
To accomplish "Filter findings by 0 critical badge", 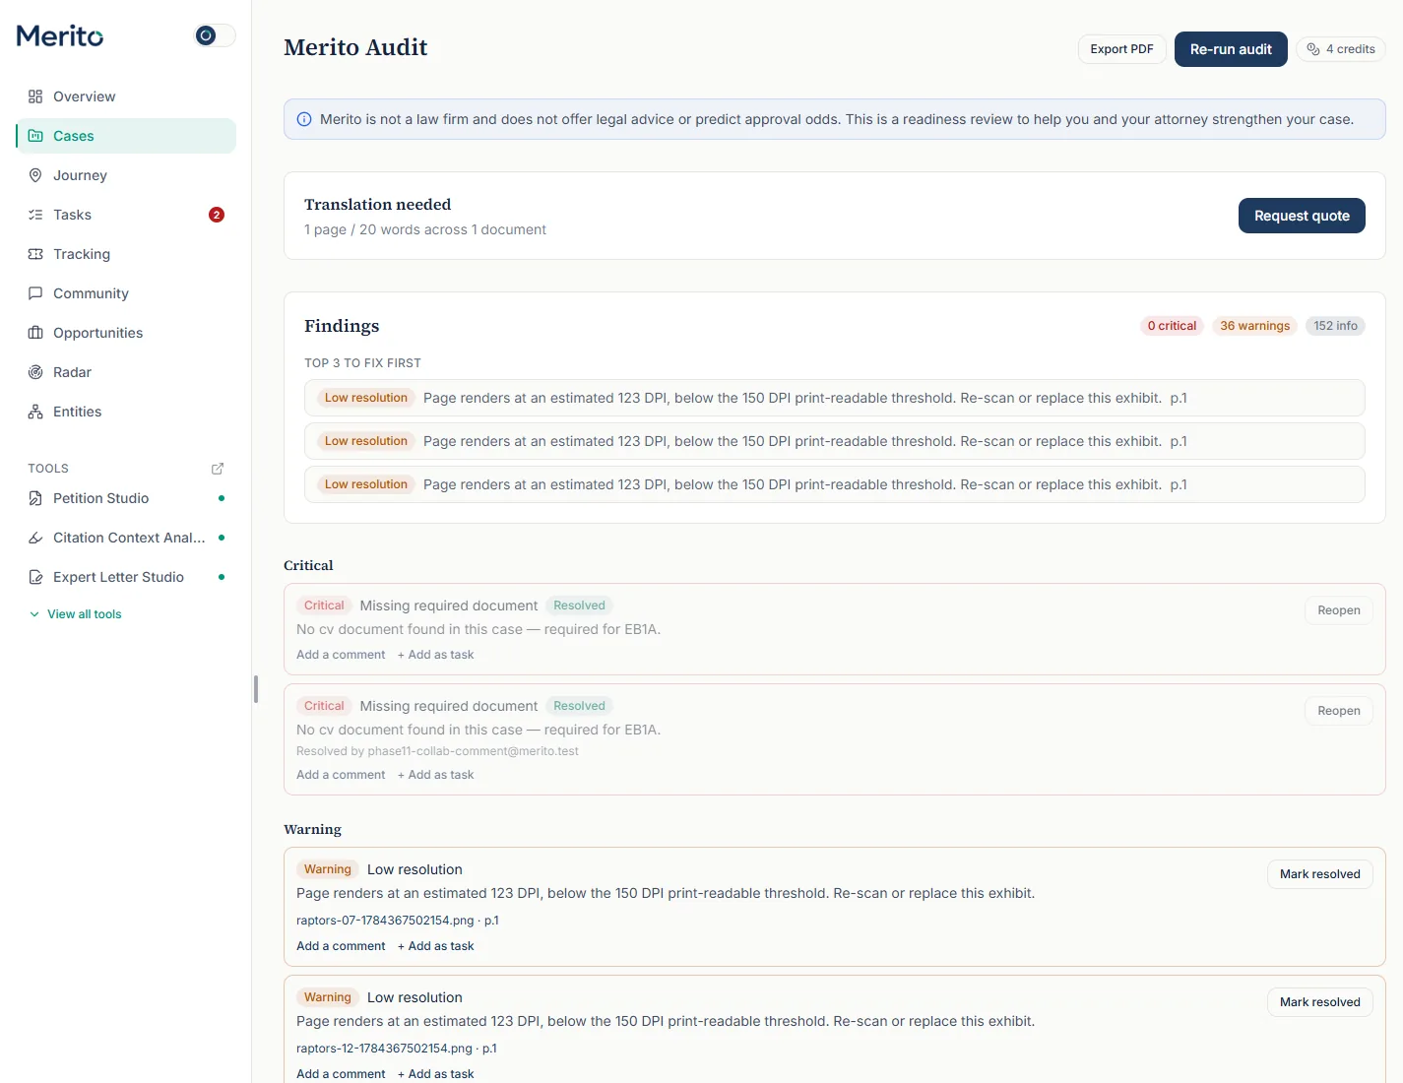I will (1172, 326).
